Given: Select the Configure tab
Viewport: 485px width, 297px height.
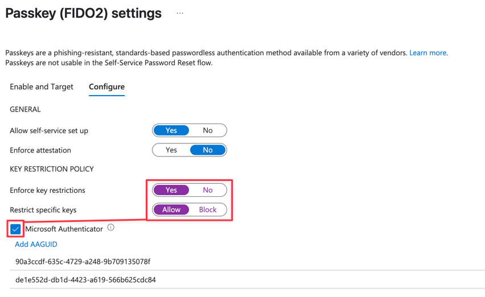Looking at the screenshot, I should (x=106, y=87).
